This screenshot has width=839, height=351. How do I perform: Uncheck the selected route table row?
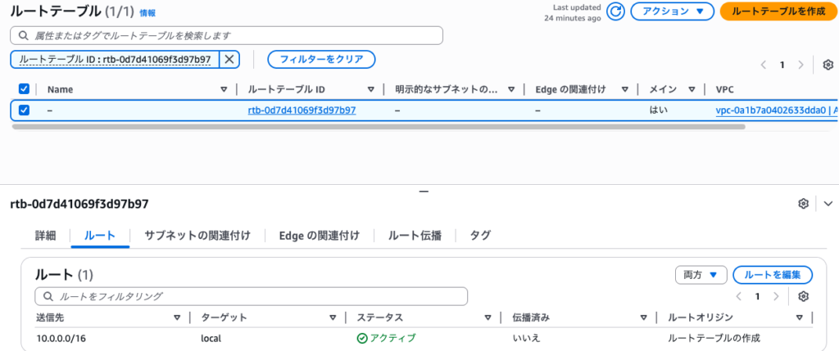click(24, 110)
